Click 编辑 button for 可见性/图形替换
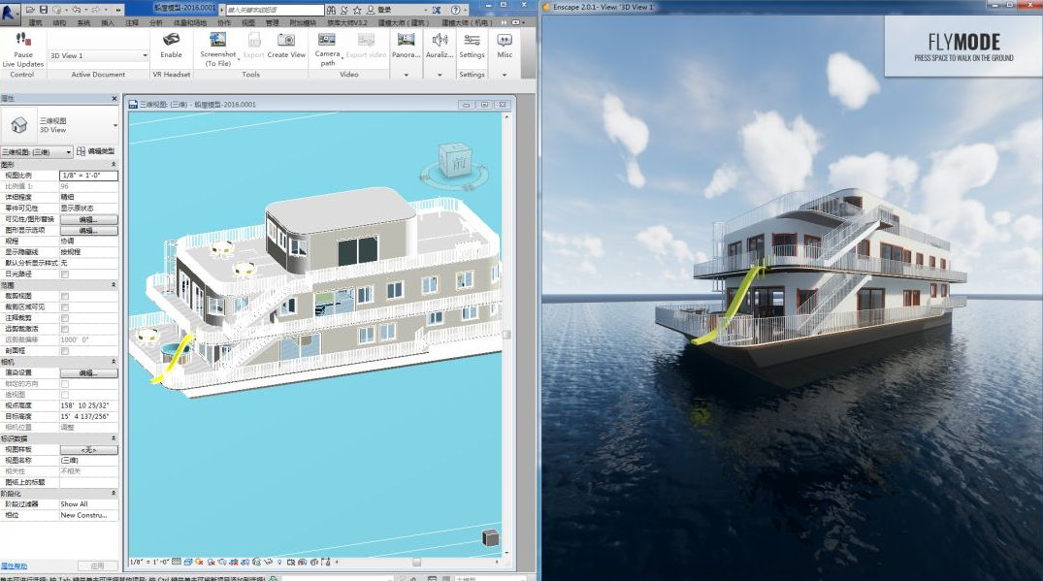This screenshot has width=1043, height=581. 89,219
